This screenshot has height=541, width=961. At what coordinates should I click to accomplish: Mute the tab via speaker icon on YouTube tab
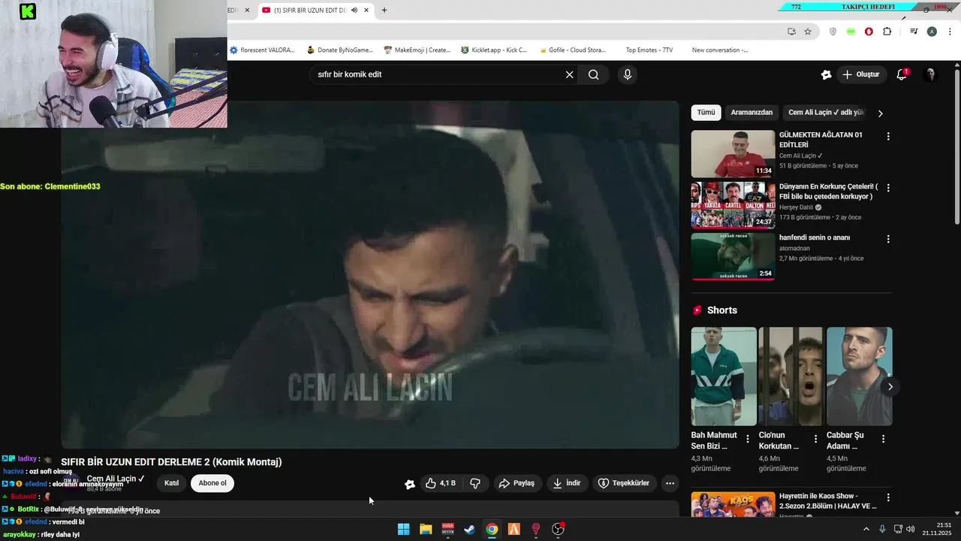tap(354, 11)
